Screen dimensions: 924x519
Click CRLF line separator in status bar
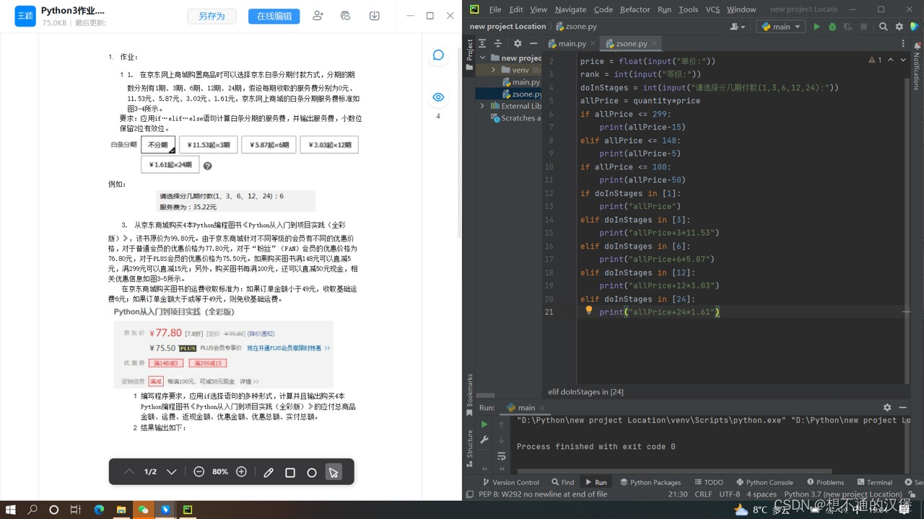(703, 494)
